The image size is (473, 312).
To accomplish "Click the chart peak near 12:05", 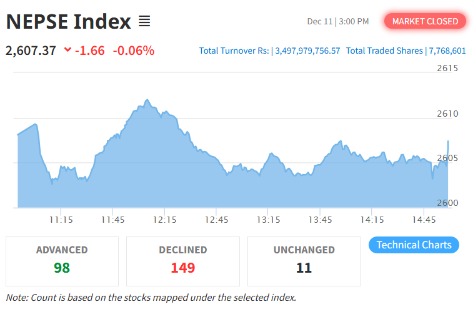I will pos(147,100).
